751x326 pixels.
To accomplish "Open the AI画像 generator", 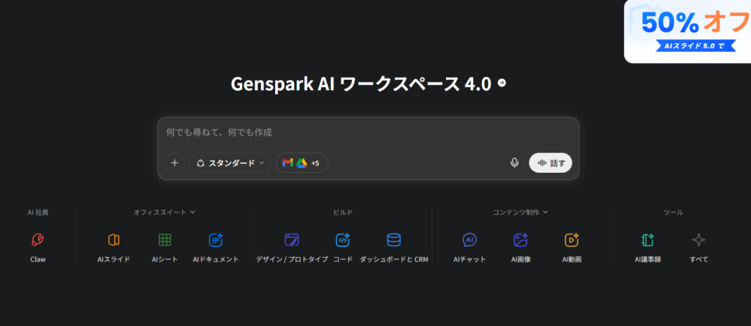I will (x=521, y=248).
